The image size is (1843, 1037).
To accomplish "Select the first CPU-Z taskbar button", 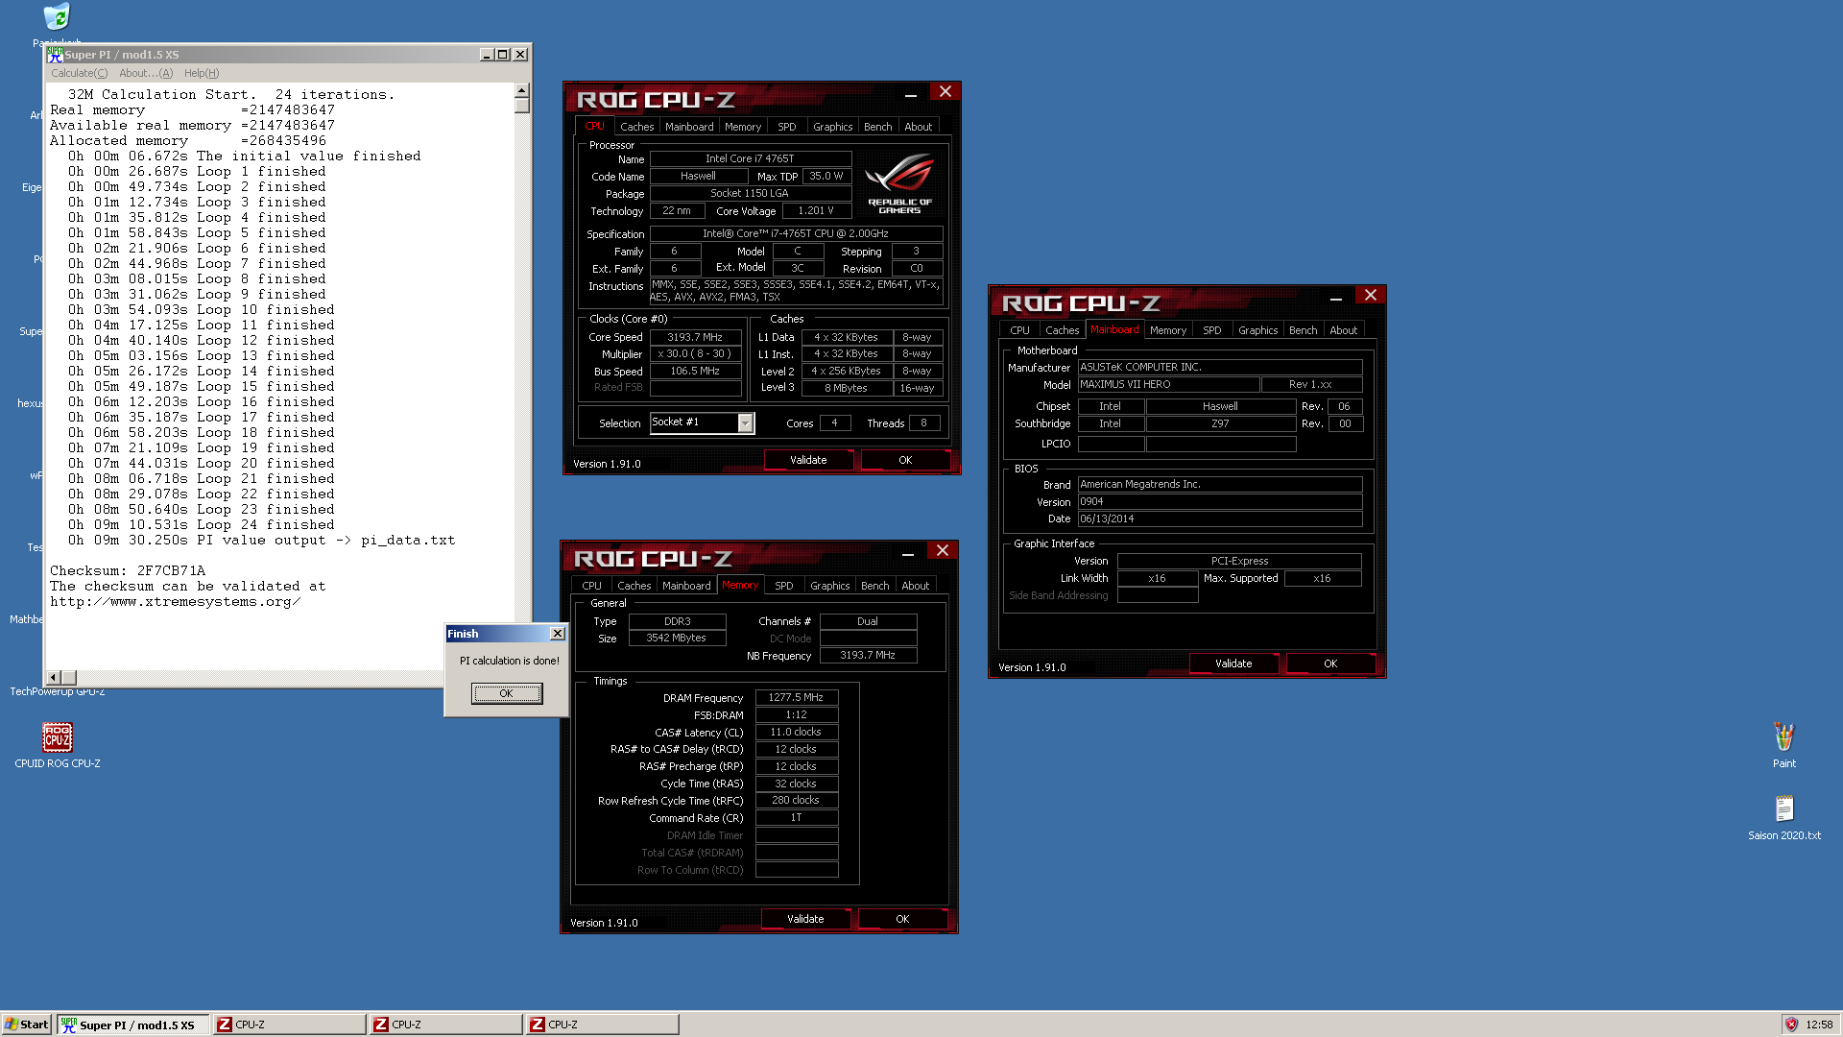I will (x=289, y=1025).
